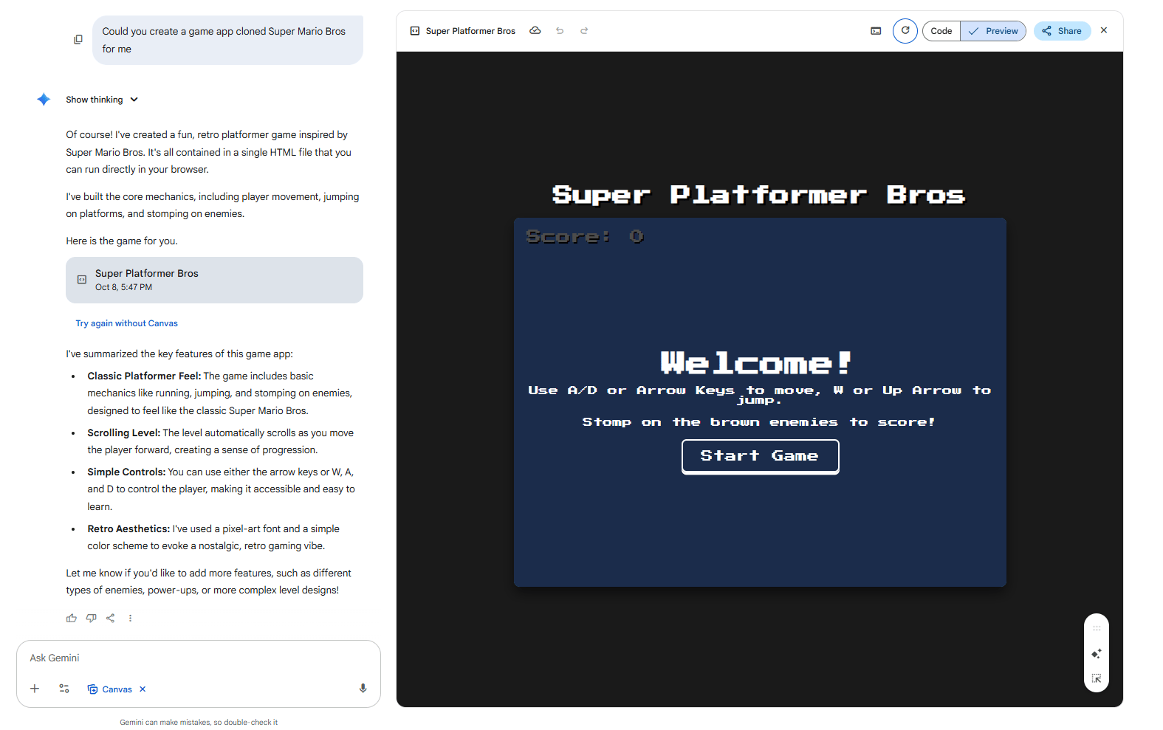Copy the user prompt with copy icon
The width and height of the screenshot is (1163, 730).
pyautogui.click(x=78, y=39)
